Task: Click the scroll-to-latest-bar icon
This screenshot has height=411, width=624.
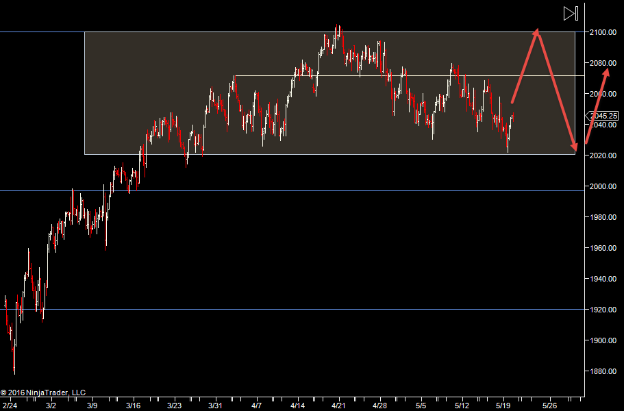Action: coord(571,13)
